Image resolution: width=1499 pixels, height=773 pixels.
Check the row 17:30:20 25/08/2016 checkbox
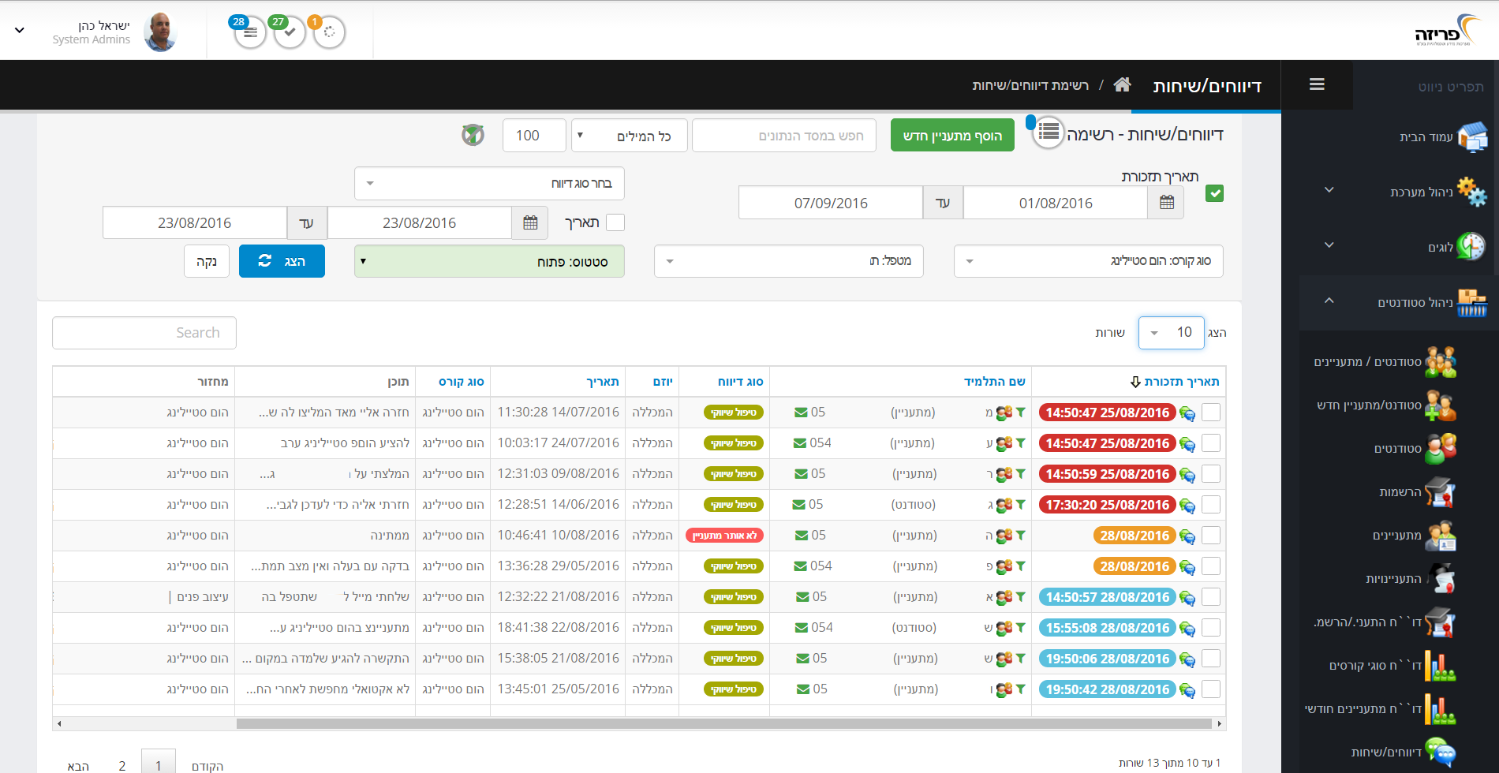coord(1211,504)
